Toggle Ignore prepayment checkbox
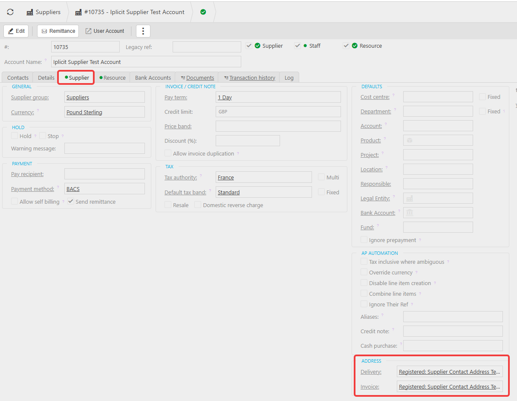The width and height of the screenshot is (517, 401). coord(364,239)
